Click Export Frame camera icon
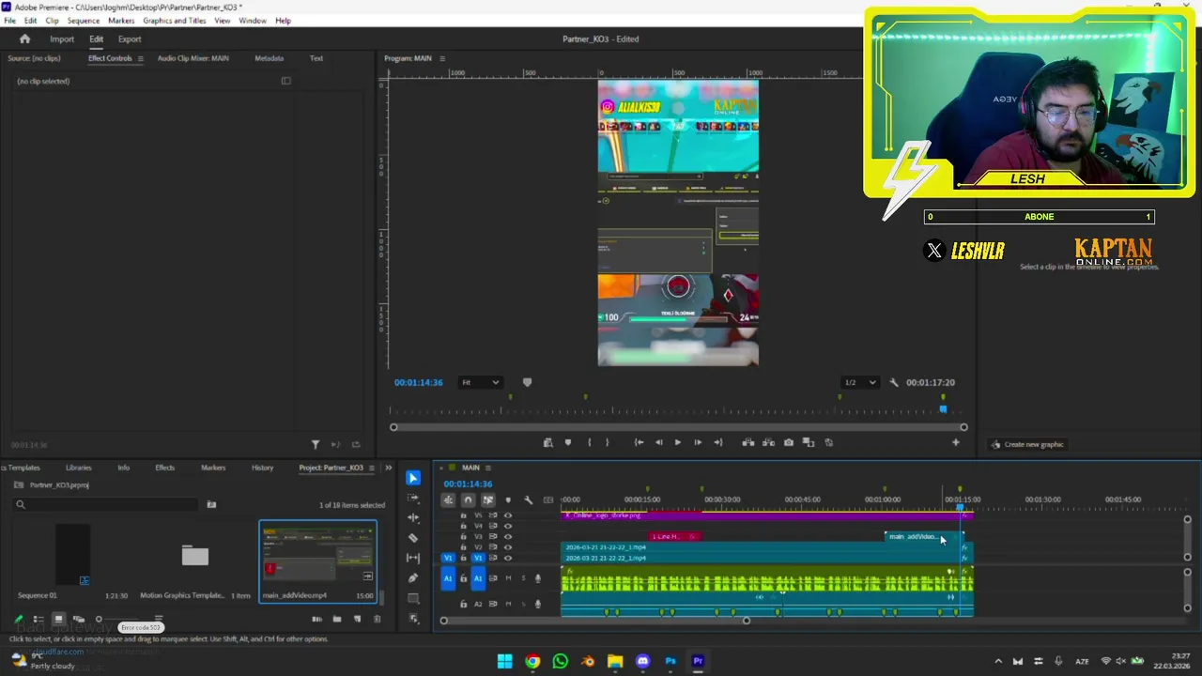 pos(789,442)
